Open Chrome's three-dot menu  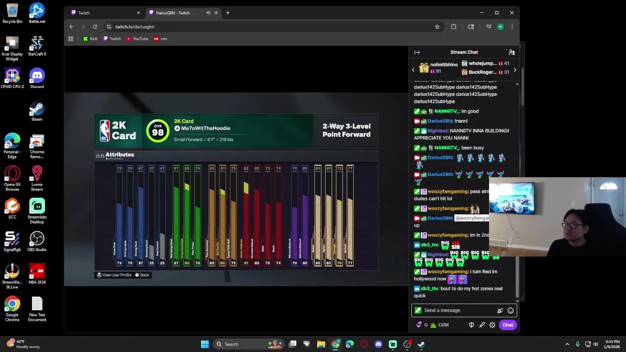click(512, 27)
